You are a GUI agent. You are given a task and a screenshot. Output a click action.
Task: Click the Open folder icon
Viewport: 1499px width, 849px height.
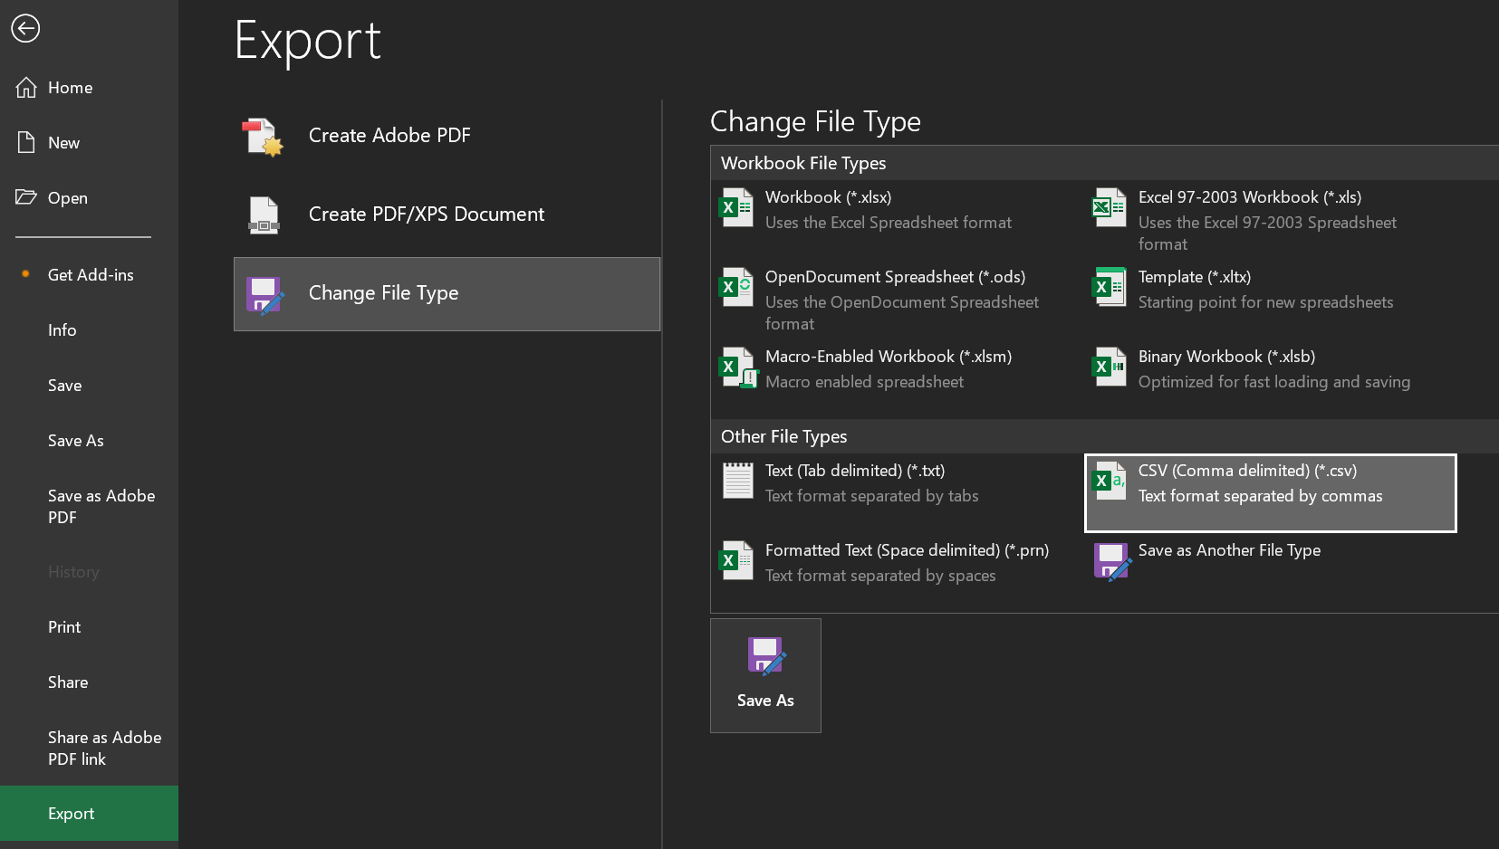pyautogui.click(x=26, y=197)
